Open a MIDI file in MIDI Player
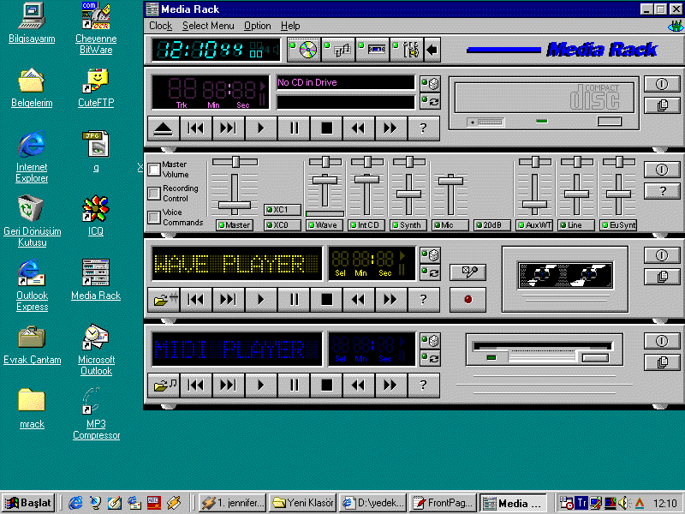The width and height of the screenshot is (685, 514). pyautogui.click(x=162, y=385)
